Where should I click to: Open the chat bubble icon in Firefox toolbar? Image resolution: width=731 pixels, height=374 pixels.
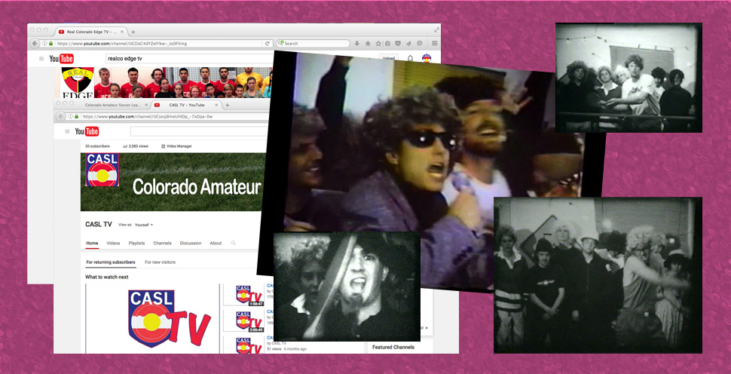[420, 44]
